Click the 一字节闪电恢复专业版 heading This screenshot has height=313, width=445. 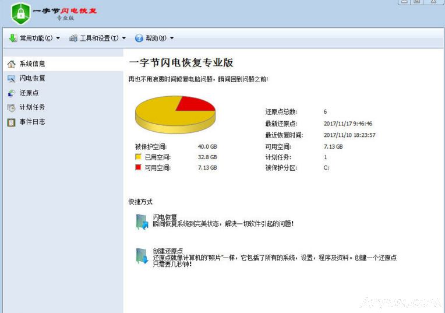(181, 63)
